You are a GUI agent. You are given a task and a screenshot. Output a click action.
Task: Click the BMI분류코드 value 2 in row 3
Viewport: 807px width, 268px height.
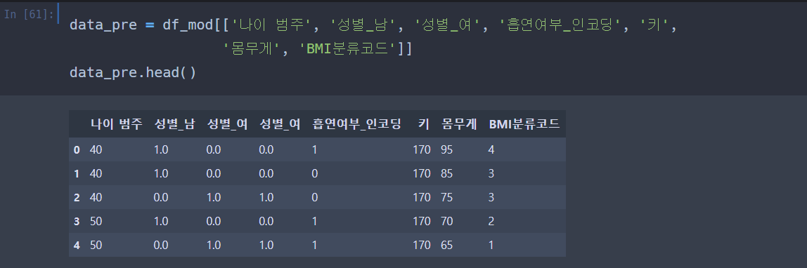(x=491, y=221)
